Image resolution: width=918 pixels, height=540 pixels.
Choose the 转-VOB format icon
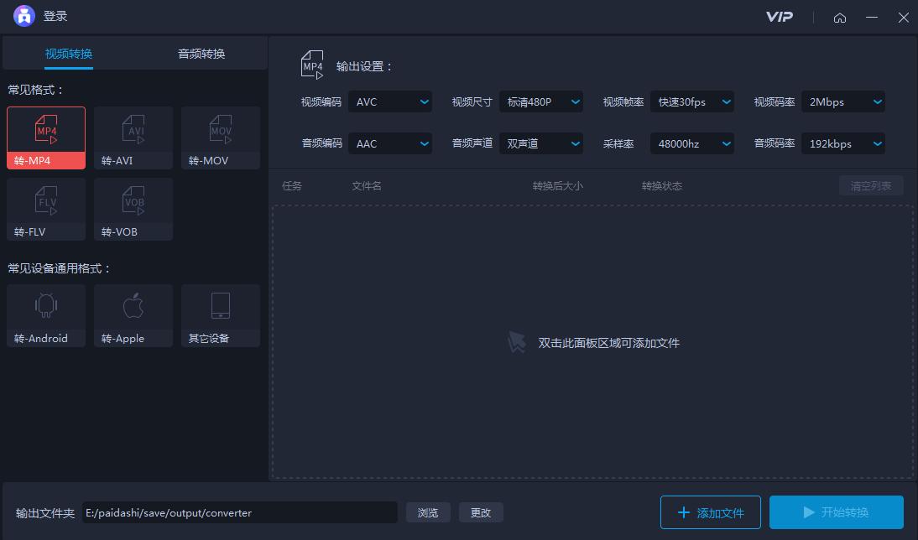pyautogui.click(x=133, y=209)
